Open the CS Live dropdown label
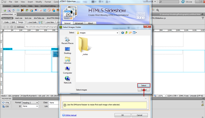This screenshot has height=118, width=205. click(x=189, y=2)
